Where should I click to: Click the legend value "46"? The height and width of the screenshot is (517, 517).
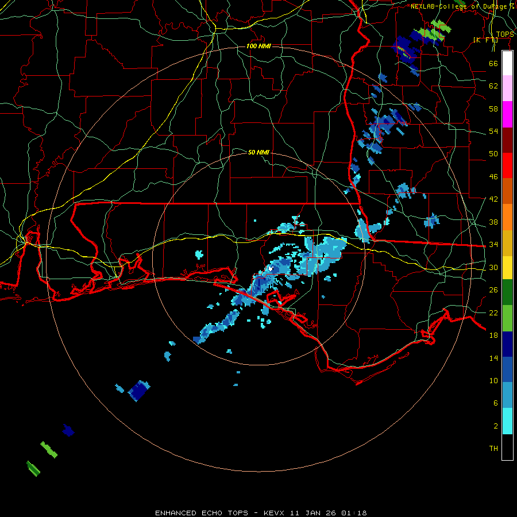pos(493,177)
